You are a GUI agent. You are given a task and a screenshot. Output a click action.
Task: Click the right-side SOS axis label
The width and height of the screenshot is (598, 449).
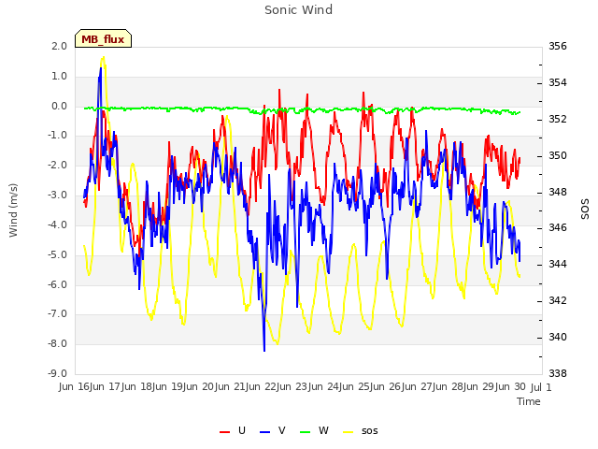pyautogui.click(x=585, y=210)
